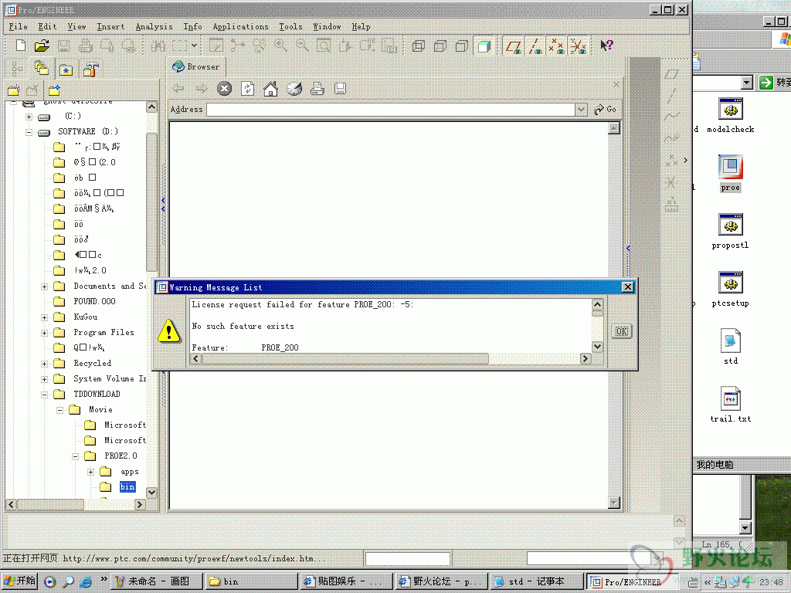
Task: Expand the Program Files folder node
Action: (44, 334)
